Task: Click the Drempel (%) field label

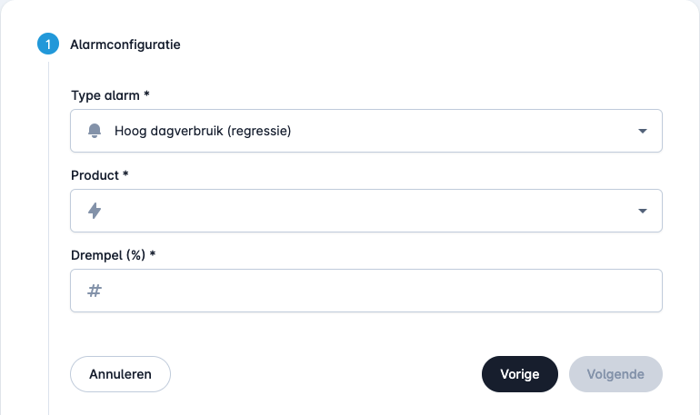Action: click(x=108, y=255)
